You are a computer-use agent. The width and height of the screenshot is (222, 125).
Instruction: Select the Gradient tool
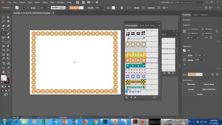pos(8,55)
